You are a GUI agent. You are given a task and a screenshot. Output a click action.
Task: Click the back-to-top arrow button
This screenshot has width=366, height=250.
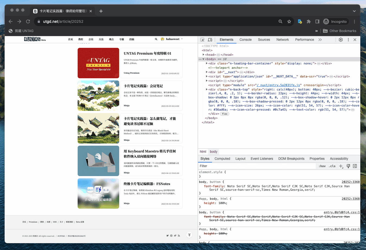click(189, 235)
